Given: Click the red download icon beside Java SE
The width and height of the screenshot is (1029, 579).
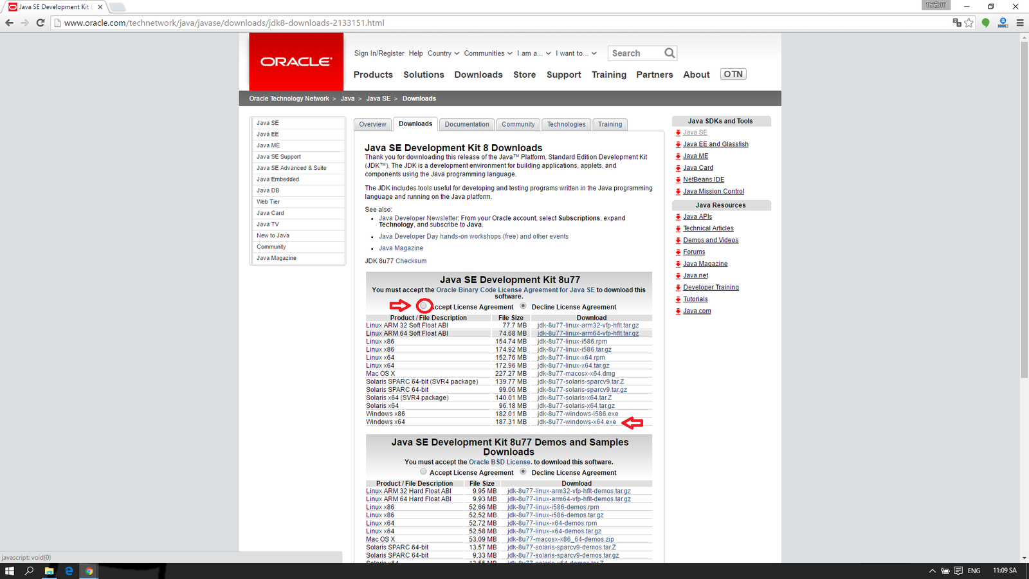Looking at the screenshot, I should coord(678,133).
